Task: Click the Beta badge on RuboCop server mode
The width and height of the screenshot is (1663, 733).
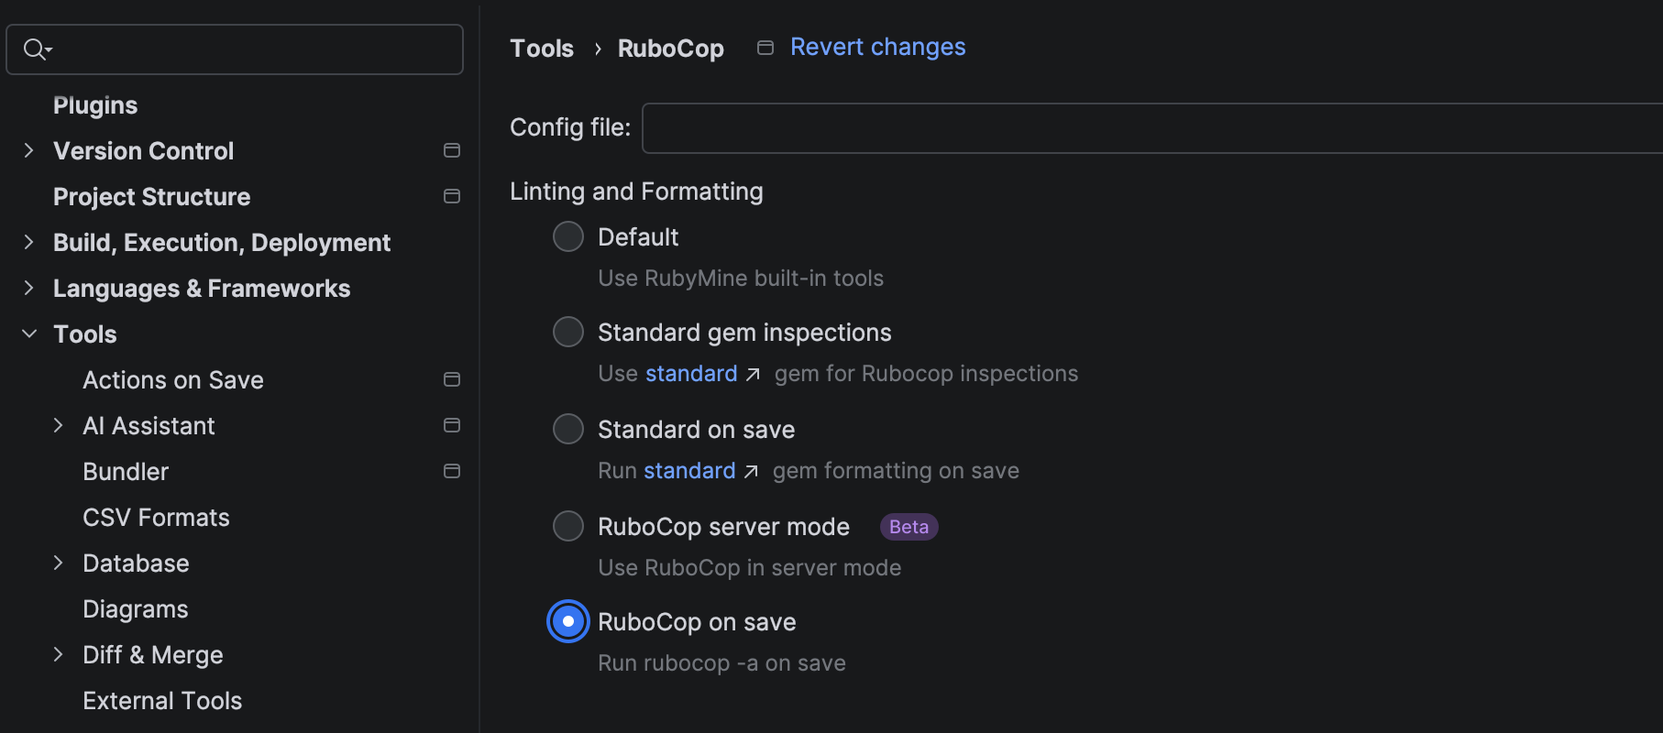Action: click(x=908, y=526)
